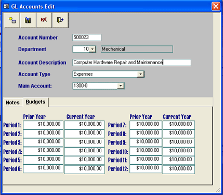Screen dimensions: 223x195
Task: Click Period 3 Current Year budget field
Action: coord(84,142)
